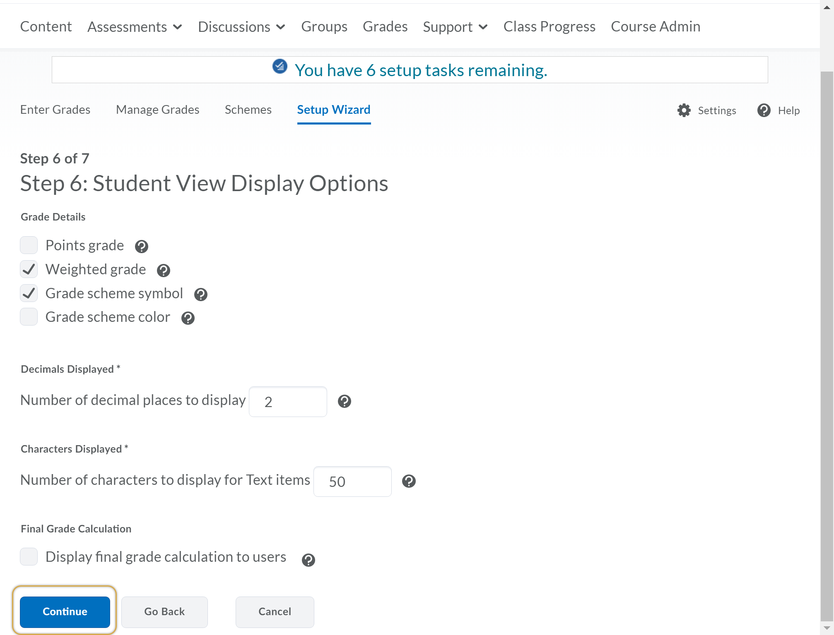The image size is (834, 635).
Task: Open the Content nav item
Action: [46, 26]
